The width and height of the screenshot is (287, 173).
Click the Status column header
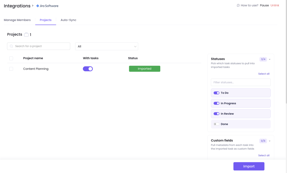pyautogui.click(x=133, y=58)
